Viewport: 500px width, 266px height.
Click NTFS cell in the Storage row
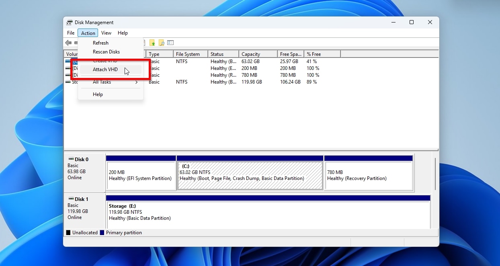[182, 82]
